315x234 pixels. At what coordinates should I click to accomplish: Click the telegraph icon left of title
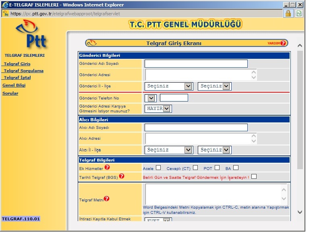92,43
